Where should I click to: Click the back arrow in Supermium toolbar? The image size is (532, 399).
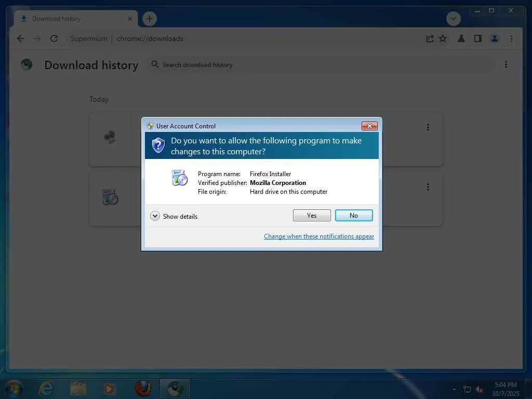click(21, 38)
